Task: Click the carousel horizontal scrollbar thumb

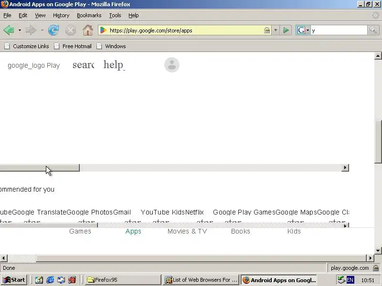Action: 40,168
